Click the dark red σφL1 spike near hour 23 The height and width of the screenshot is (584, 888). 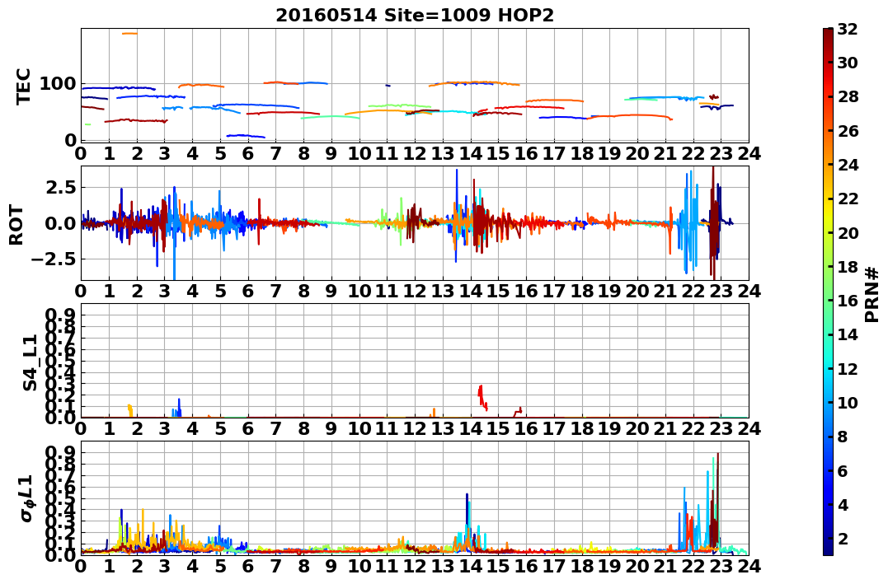pos(717,498)
